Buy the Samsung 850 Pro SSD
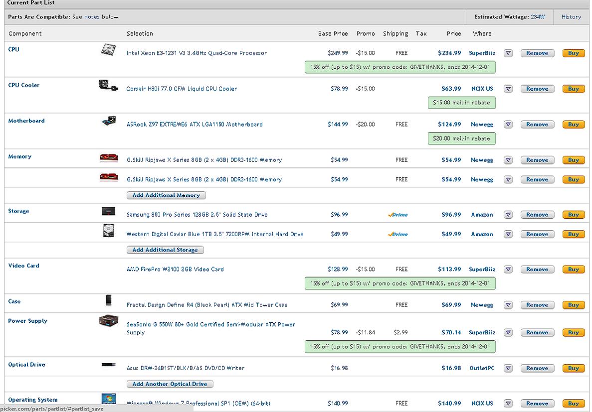The image size is (592, 412). pos(574,215)
